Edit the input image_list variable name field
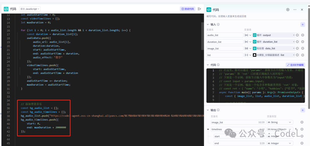310x146 pixels. (225, 48)
